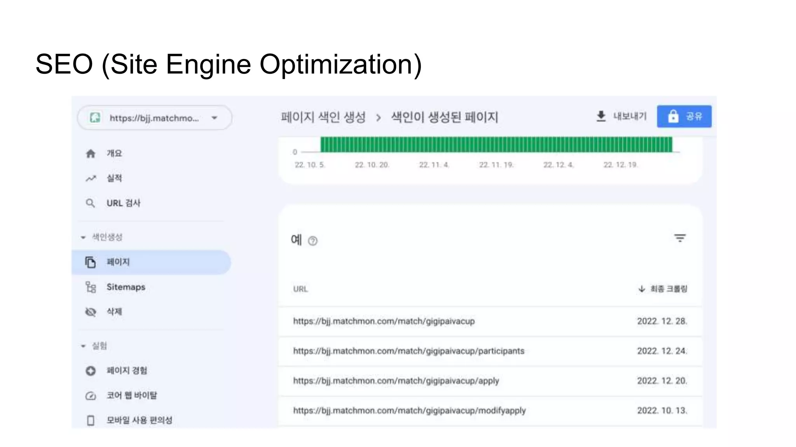
Task: Click the phone icon for 모바일 사용 편의성
Action: pos(91,421)
